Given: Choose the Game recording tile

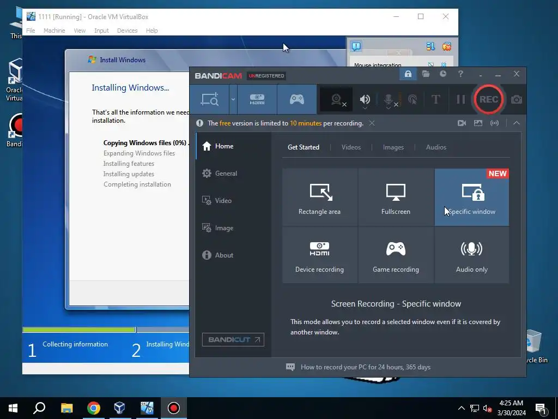Looking at the screenshot, I should tap(396, 255).
